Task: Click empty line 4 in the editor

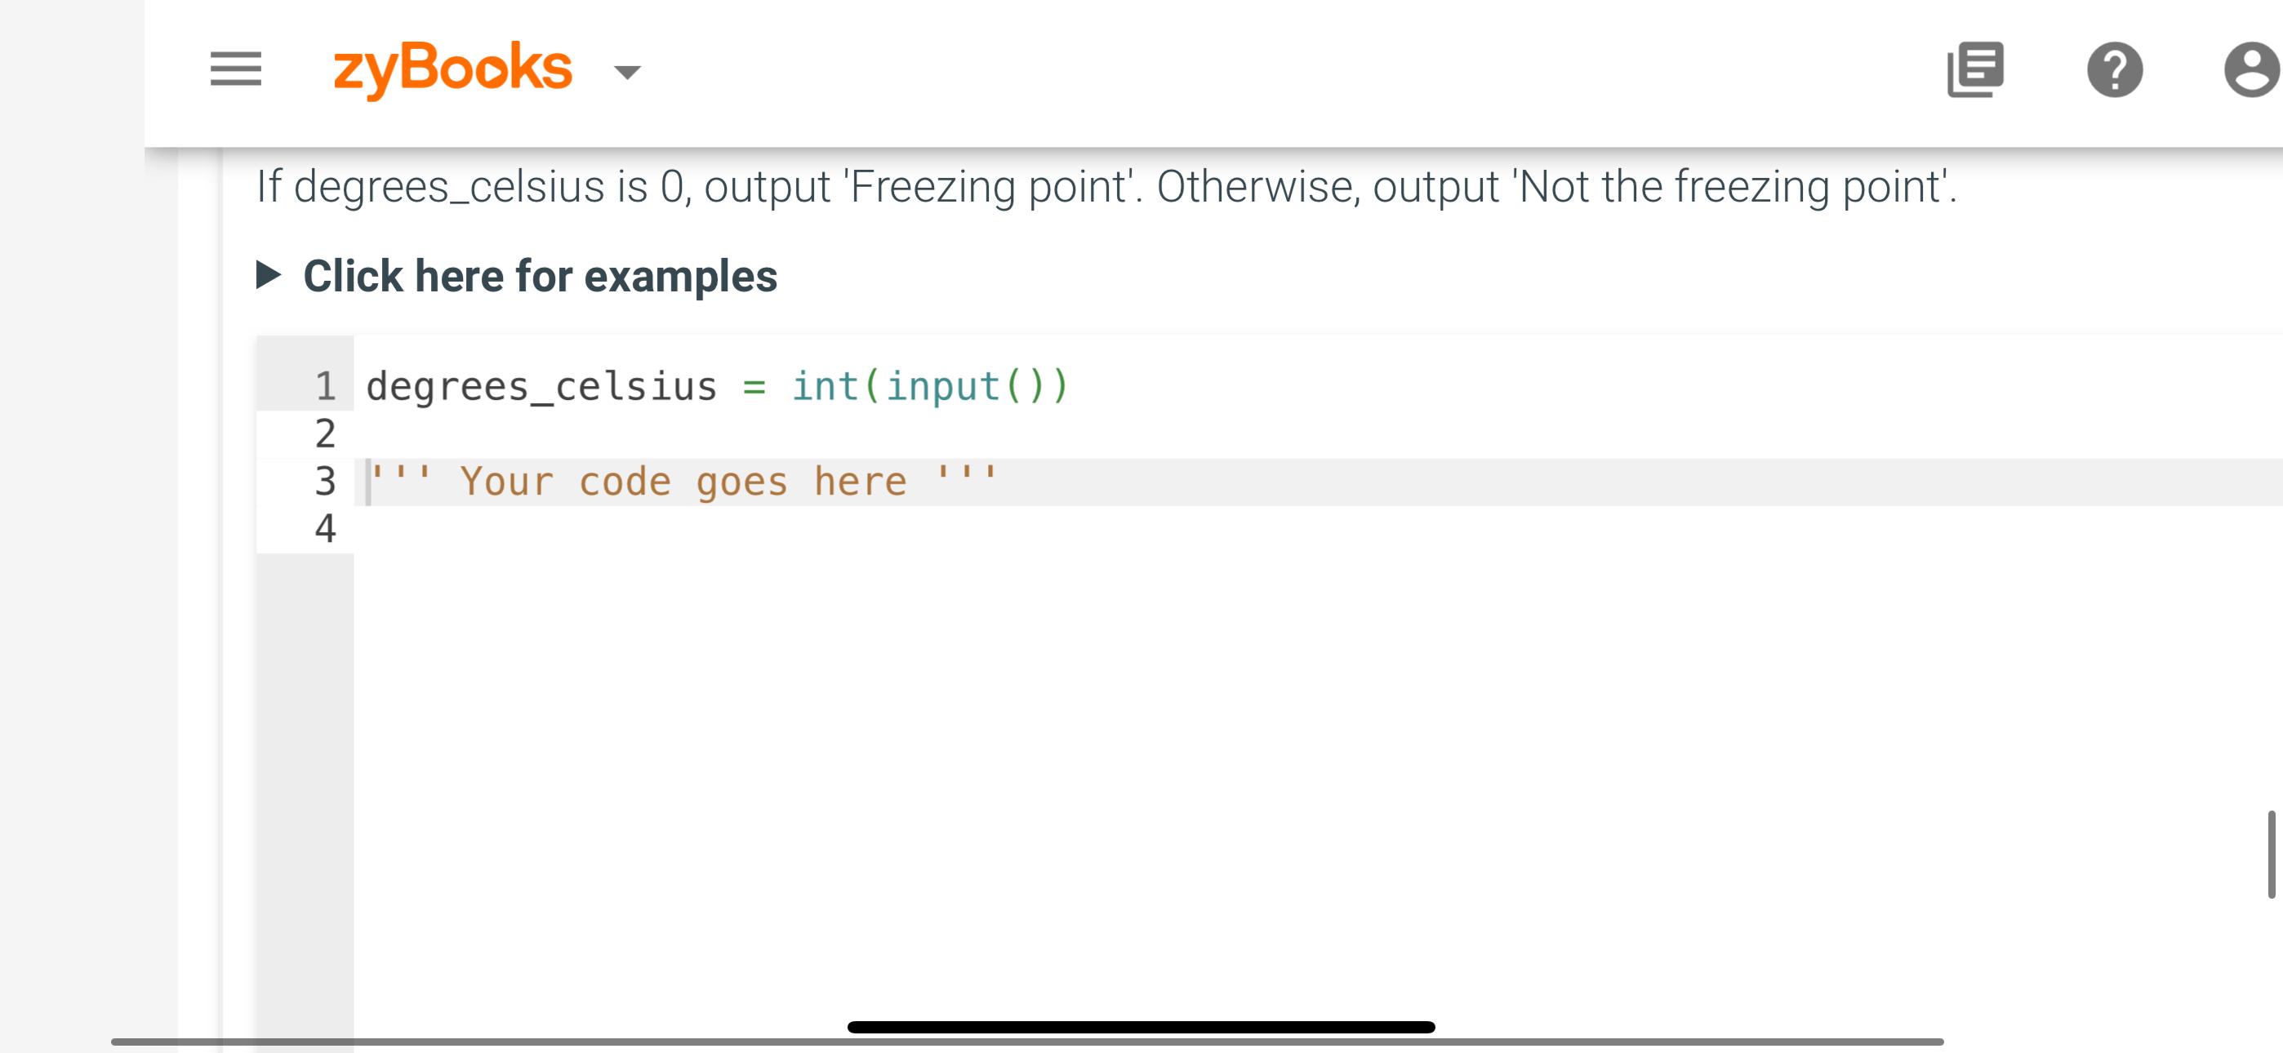Action: tap(621, 528)
